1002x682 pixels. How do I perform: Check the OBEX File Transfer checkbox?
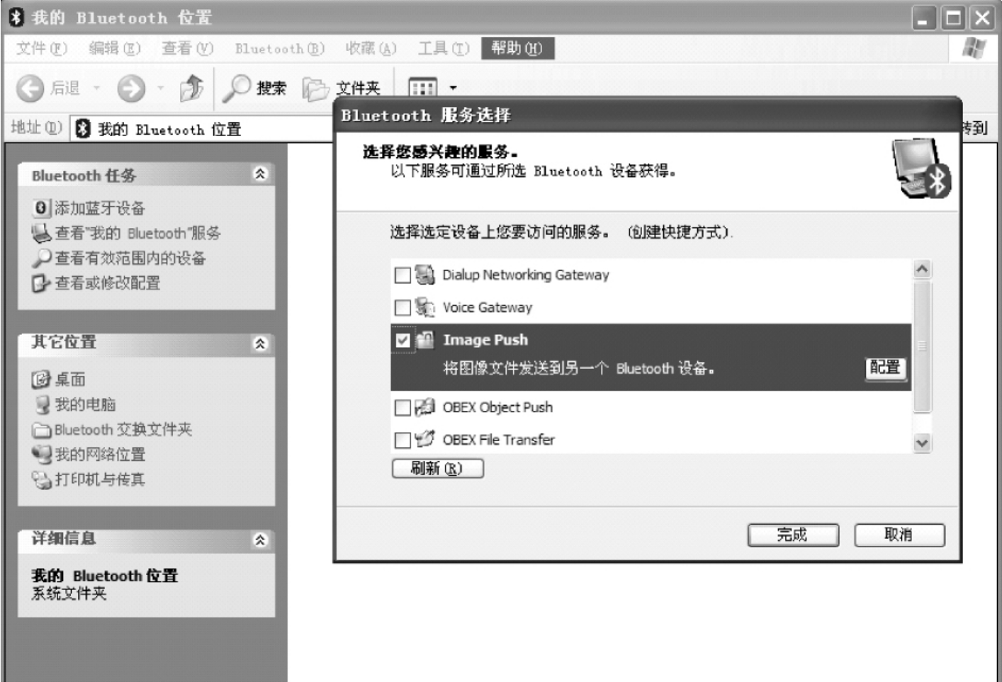[403, 440]
